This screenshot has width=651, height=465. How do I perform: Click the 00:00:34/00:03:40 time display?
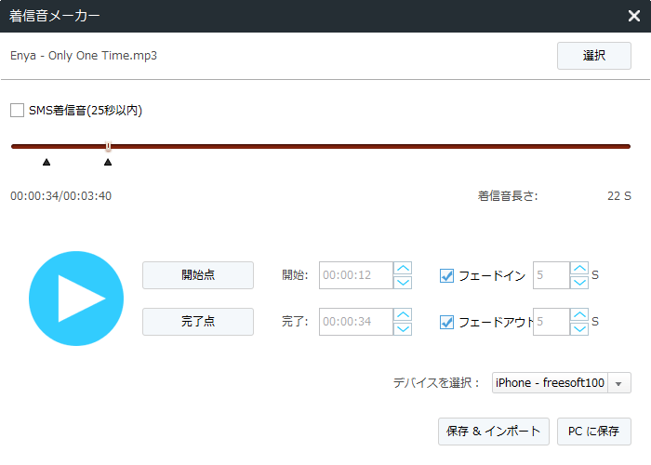pyautogui.click(x=61, y=196)
